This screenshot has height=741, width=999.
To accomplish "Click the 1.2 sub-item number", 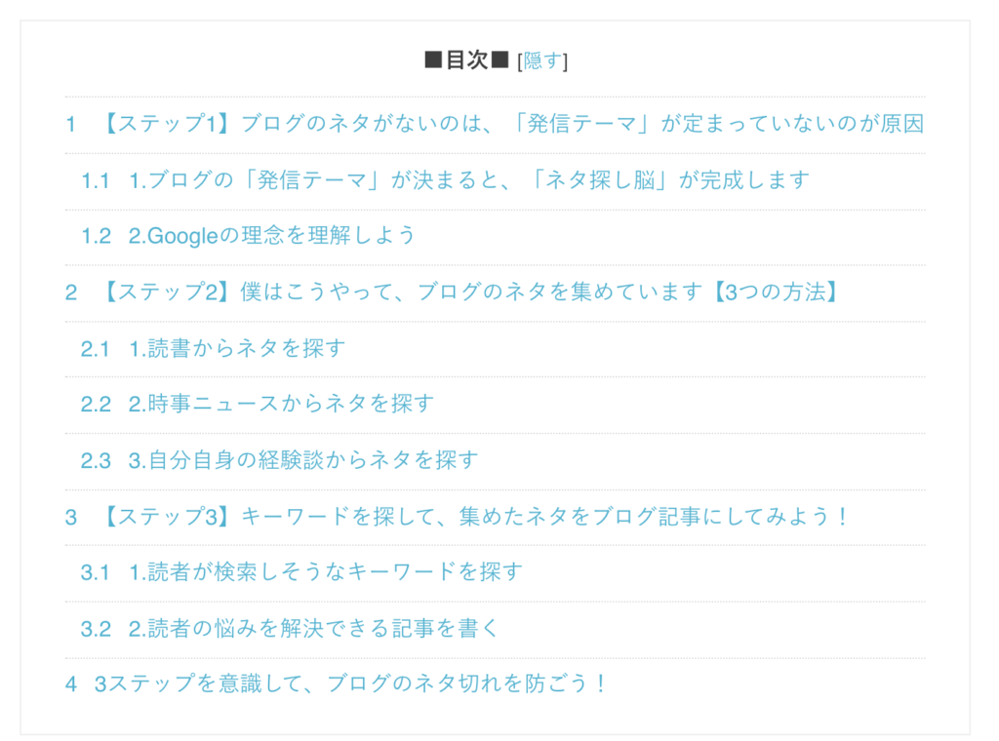I will (97, 236).
